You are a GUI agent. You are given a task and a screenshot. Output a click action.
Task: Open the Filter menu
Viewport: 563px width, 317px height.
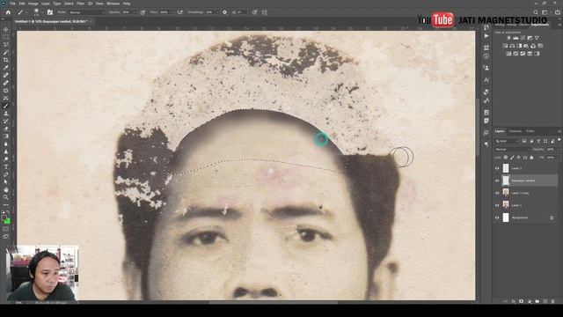pos(80,4)
